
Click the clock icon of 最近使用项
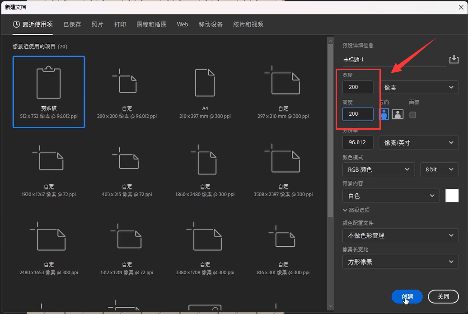16,24
